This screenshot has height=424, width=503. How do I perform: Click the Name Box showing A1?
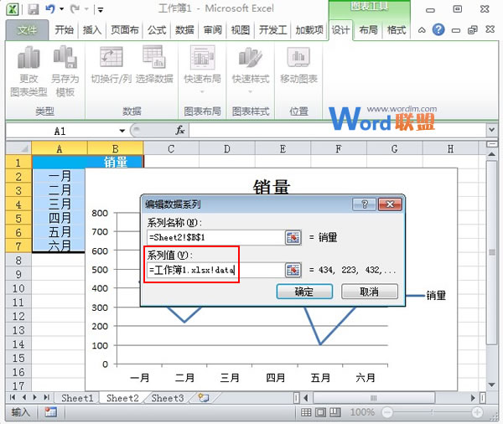[61, 131]
